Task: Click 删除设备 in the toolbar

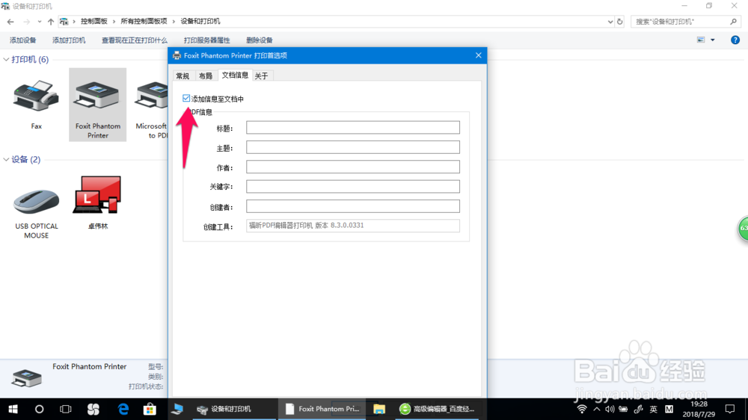Action: pyautogui.click(x=260, y=40)
